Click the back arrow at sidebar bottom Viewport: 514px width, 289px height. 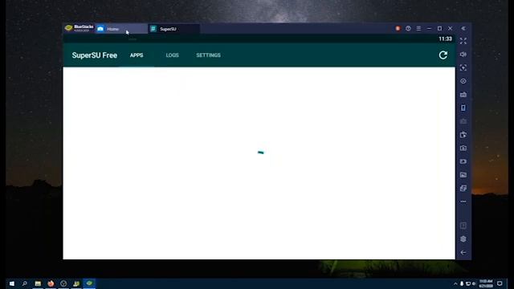(x=463, y=253)
